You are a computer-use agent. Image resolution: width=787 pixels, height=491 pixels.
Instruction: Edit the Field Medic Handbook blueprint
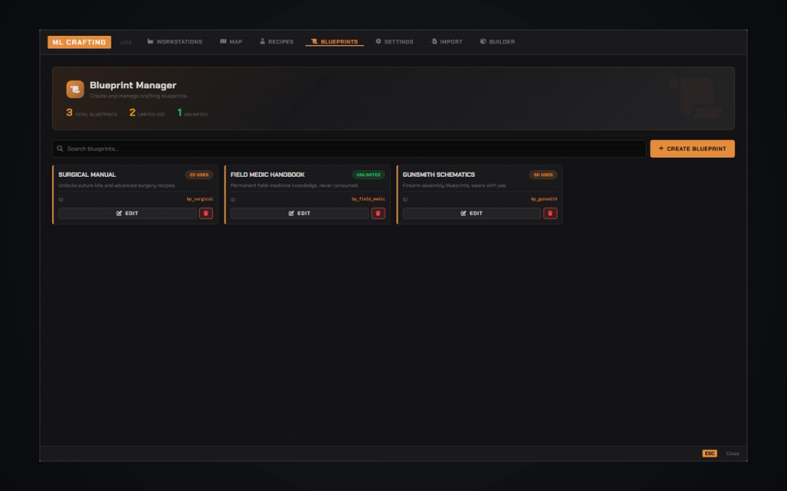tap(300, 214)
